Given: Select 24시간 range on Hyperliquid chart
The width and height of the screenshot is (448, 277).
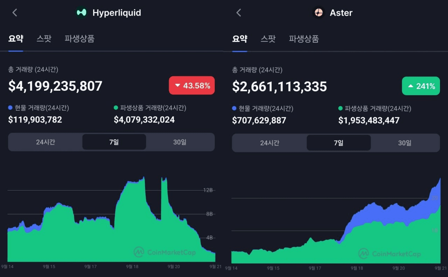Looking at the screenshot, I should tap(45, 142).
